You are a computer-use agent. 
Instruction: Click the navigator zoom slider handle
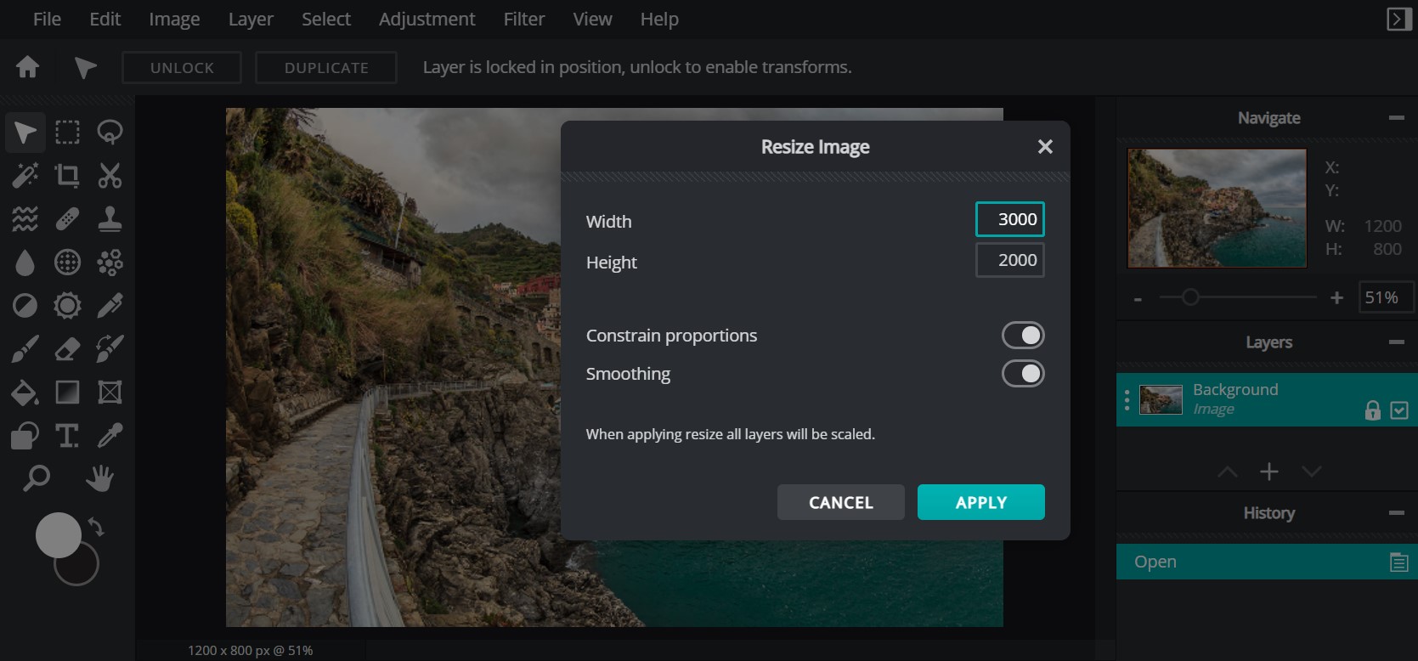[1190, 297]
